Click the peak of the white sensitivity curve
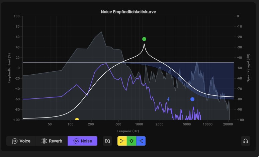259x157 pixels. 144,45
